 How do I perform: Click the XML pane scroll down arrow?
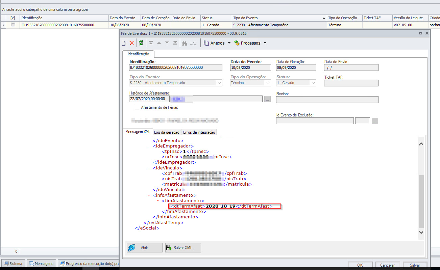[x=421, y=232]
